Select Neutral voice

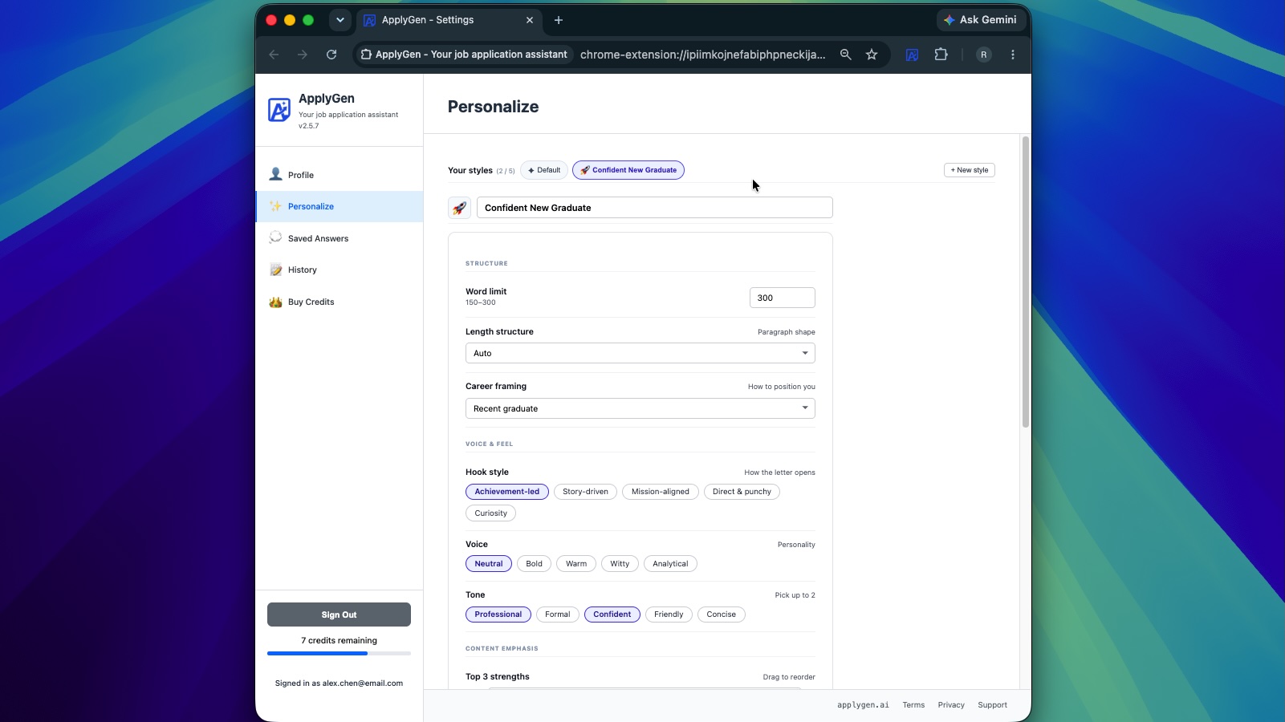pyautogui.click(x=489, y=564)
